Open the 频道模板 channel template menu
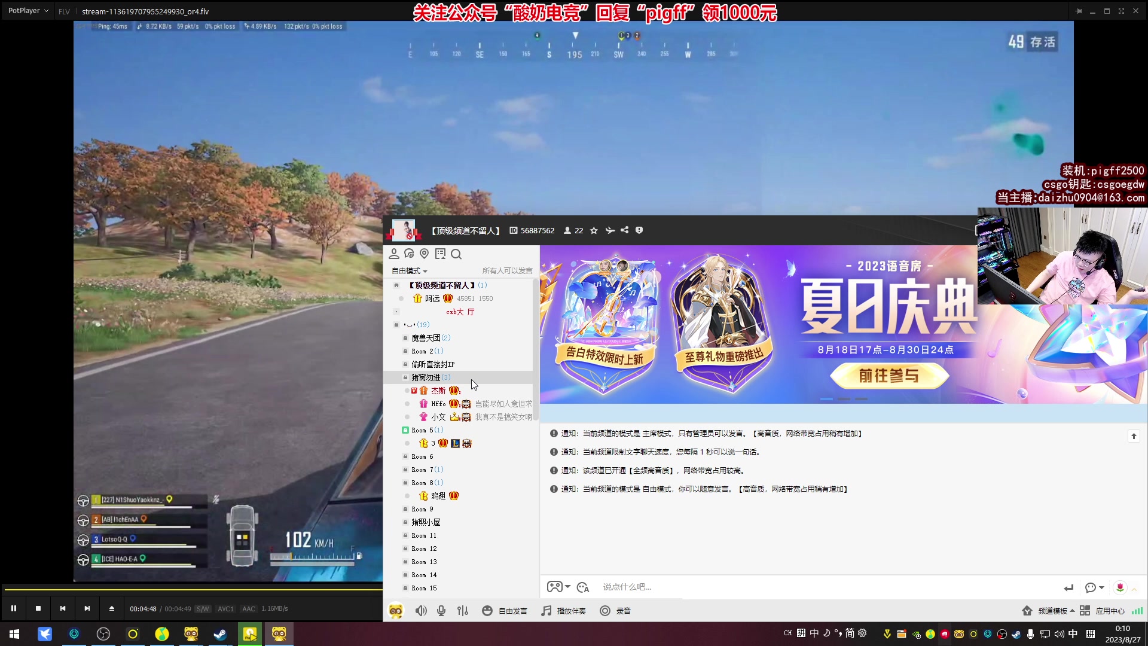 coord(1049,611)
